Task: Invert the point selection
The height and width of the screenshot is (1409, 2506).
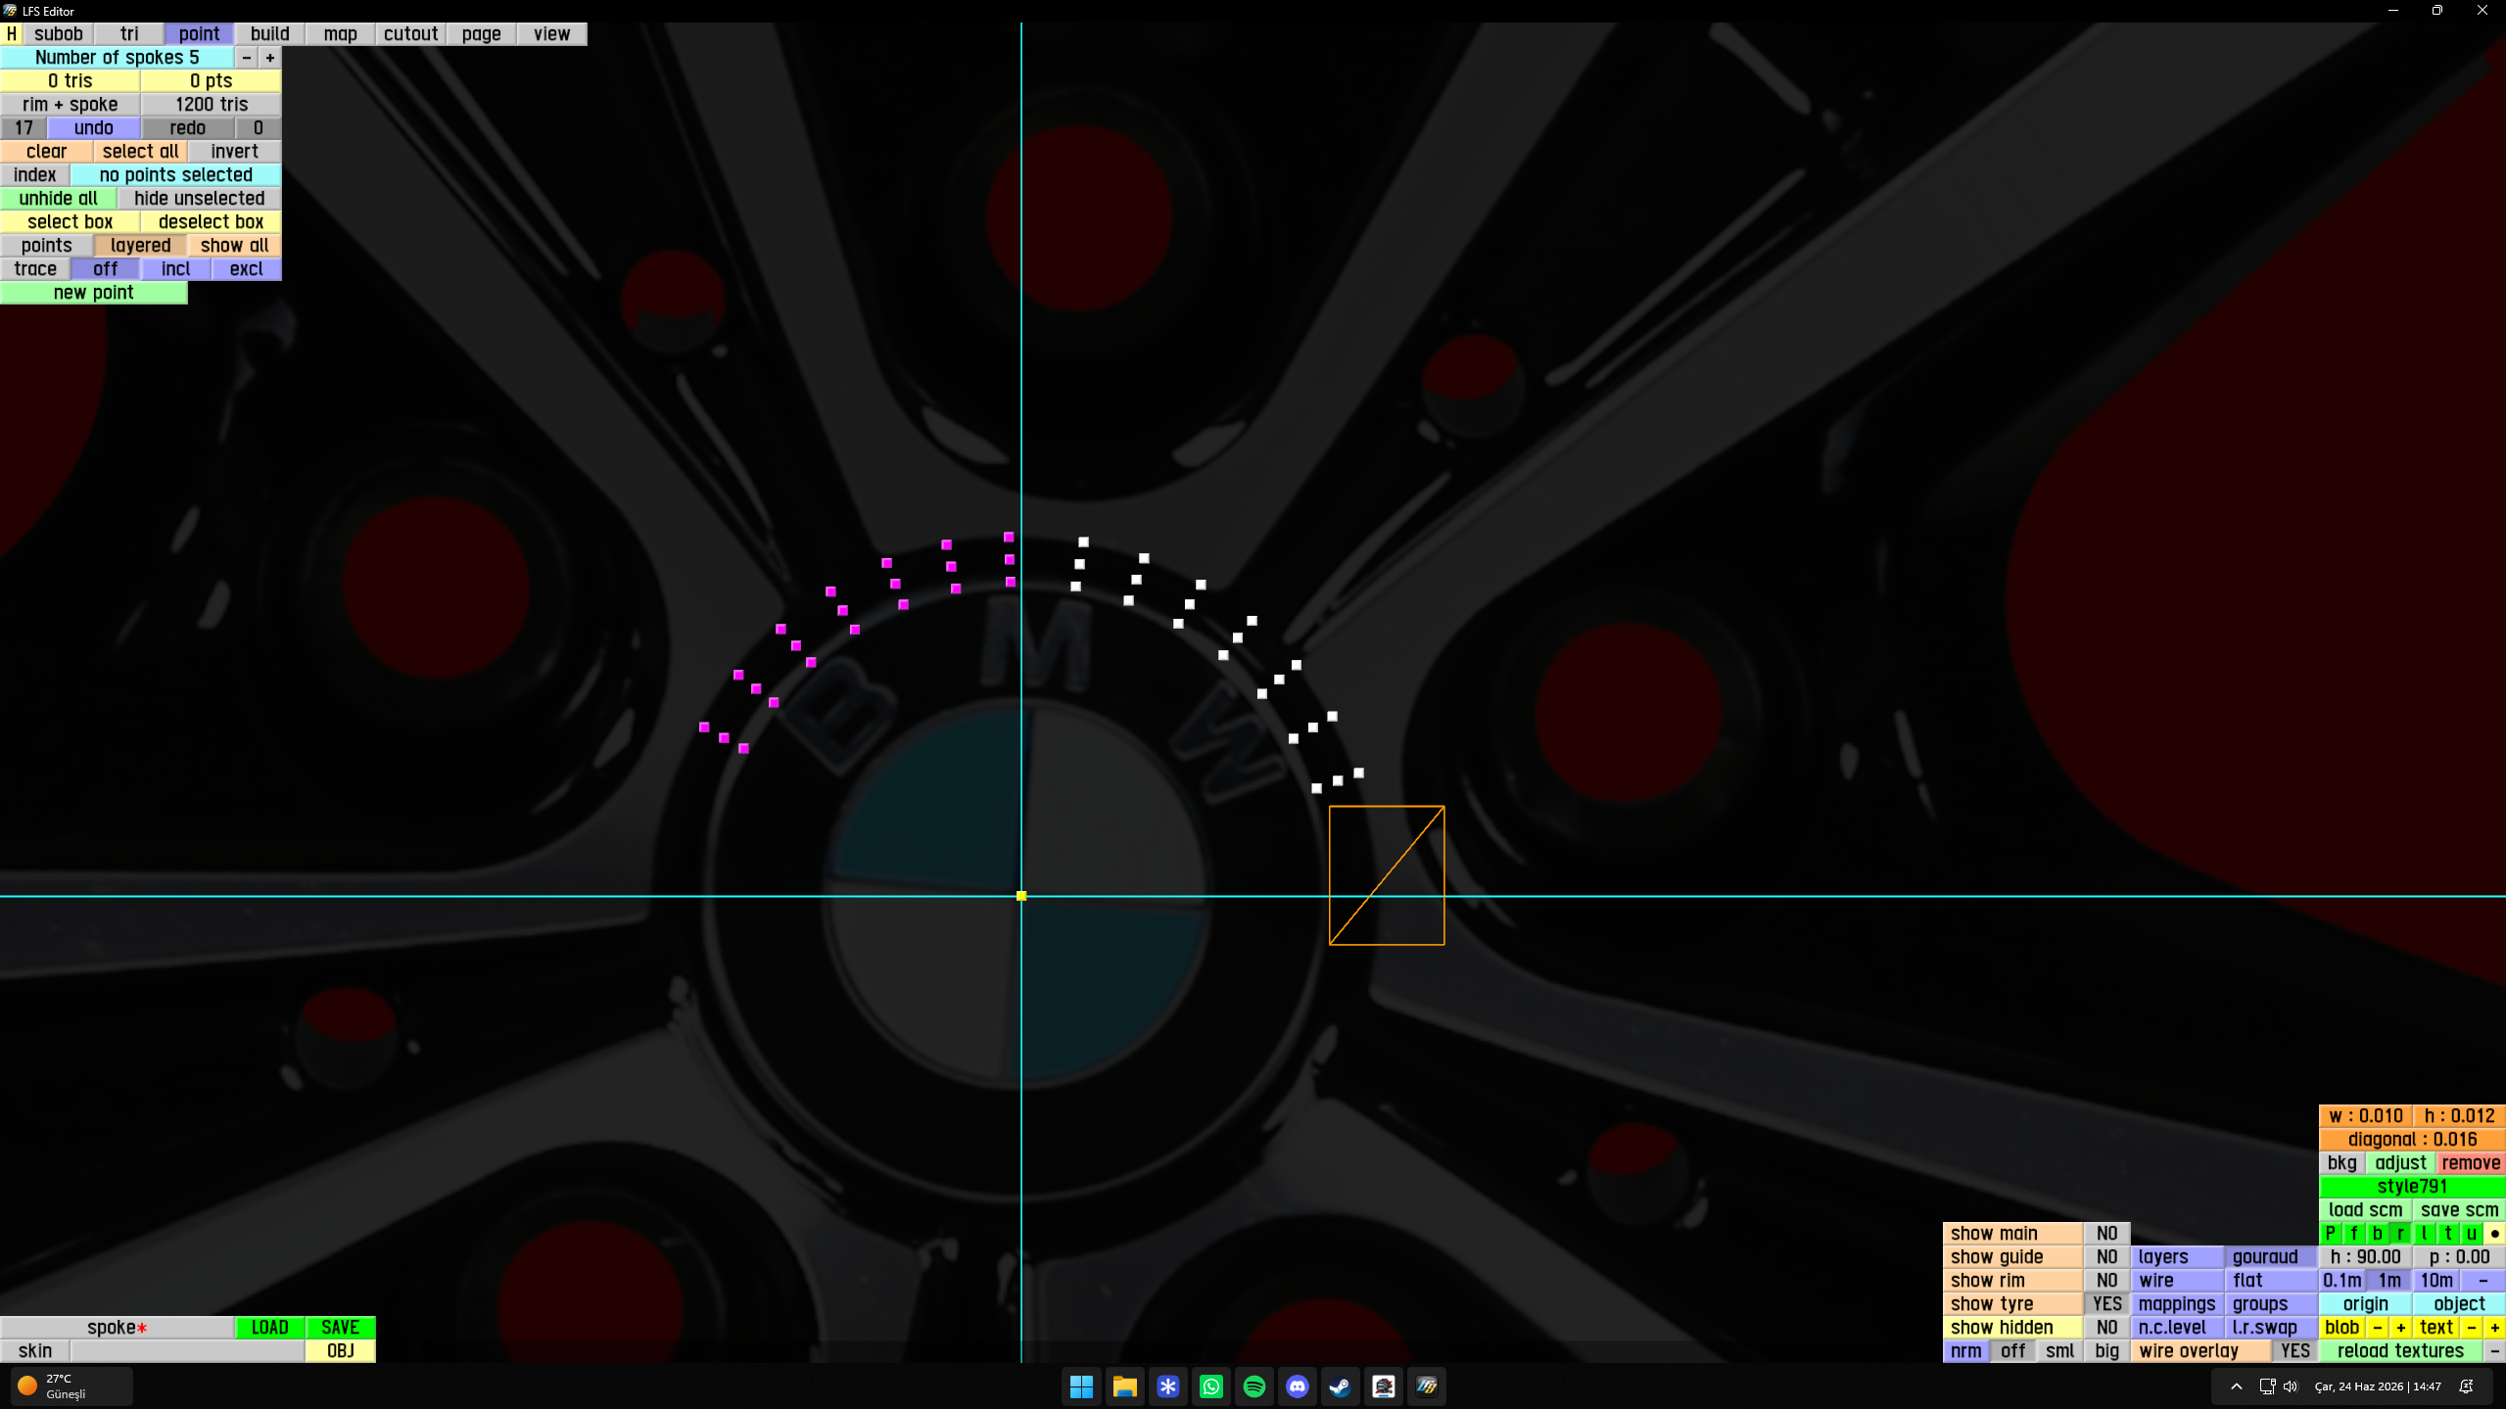Action: [235, 151]
